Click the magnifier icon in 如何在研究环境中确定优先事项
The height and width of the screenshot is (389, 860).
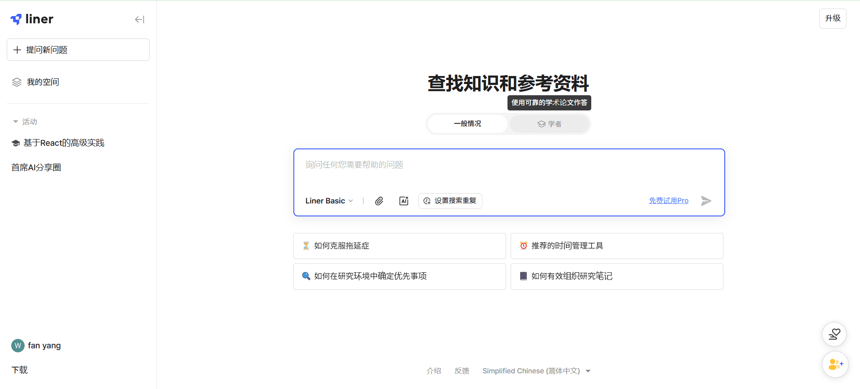tap(306, 276)
